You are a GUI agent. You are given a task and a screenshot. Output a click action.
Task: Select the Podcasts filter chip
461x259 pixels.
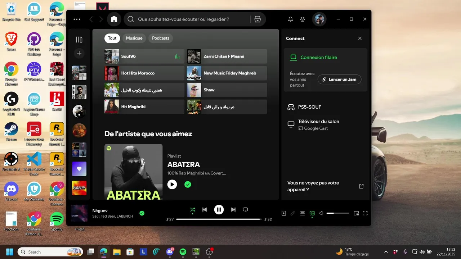click(161, 38)
